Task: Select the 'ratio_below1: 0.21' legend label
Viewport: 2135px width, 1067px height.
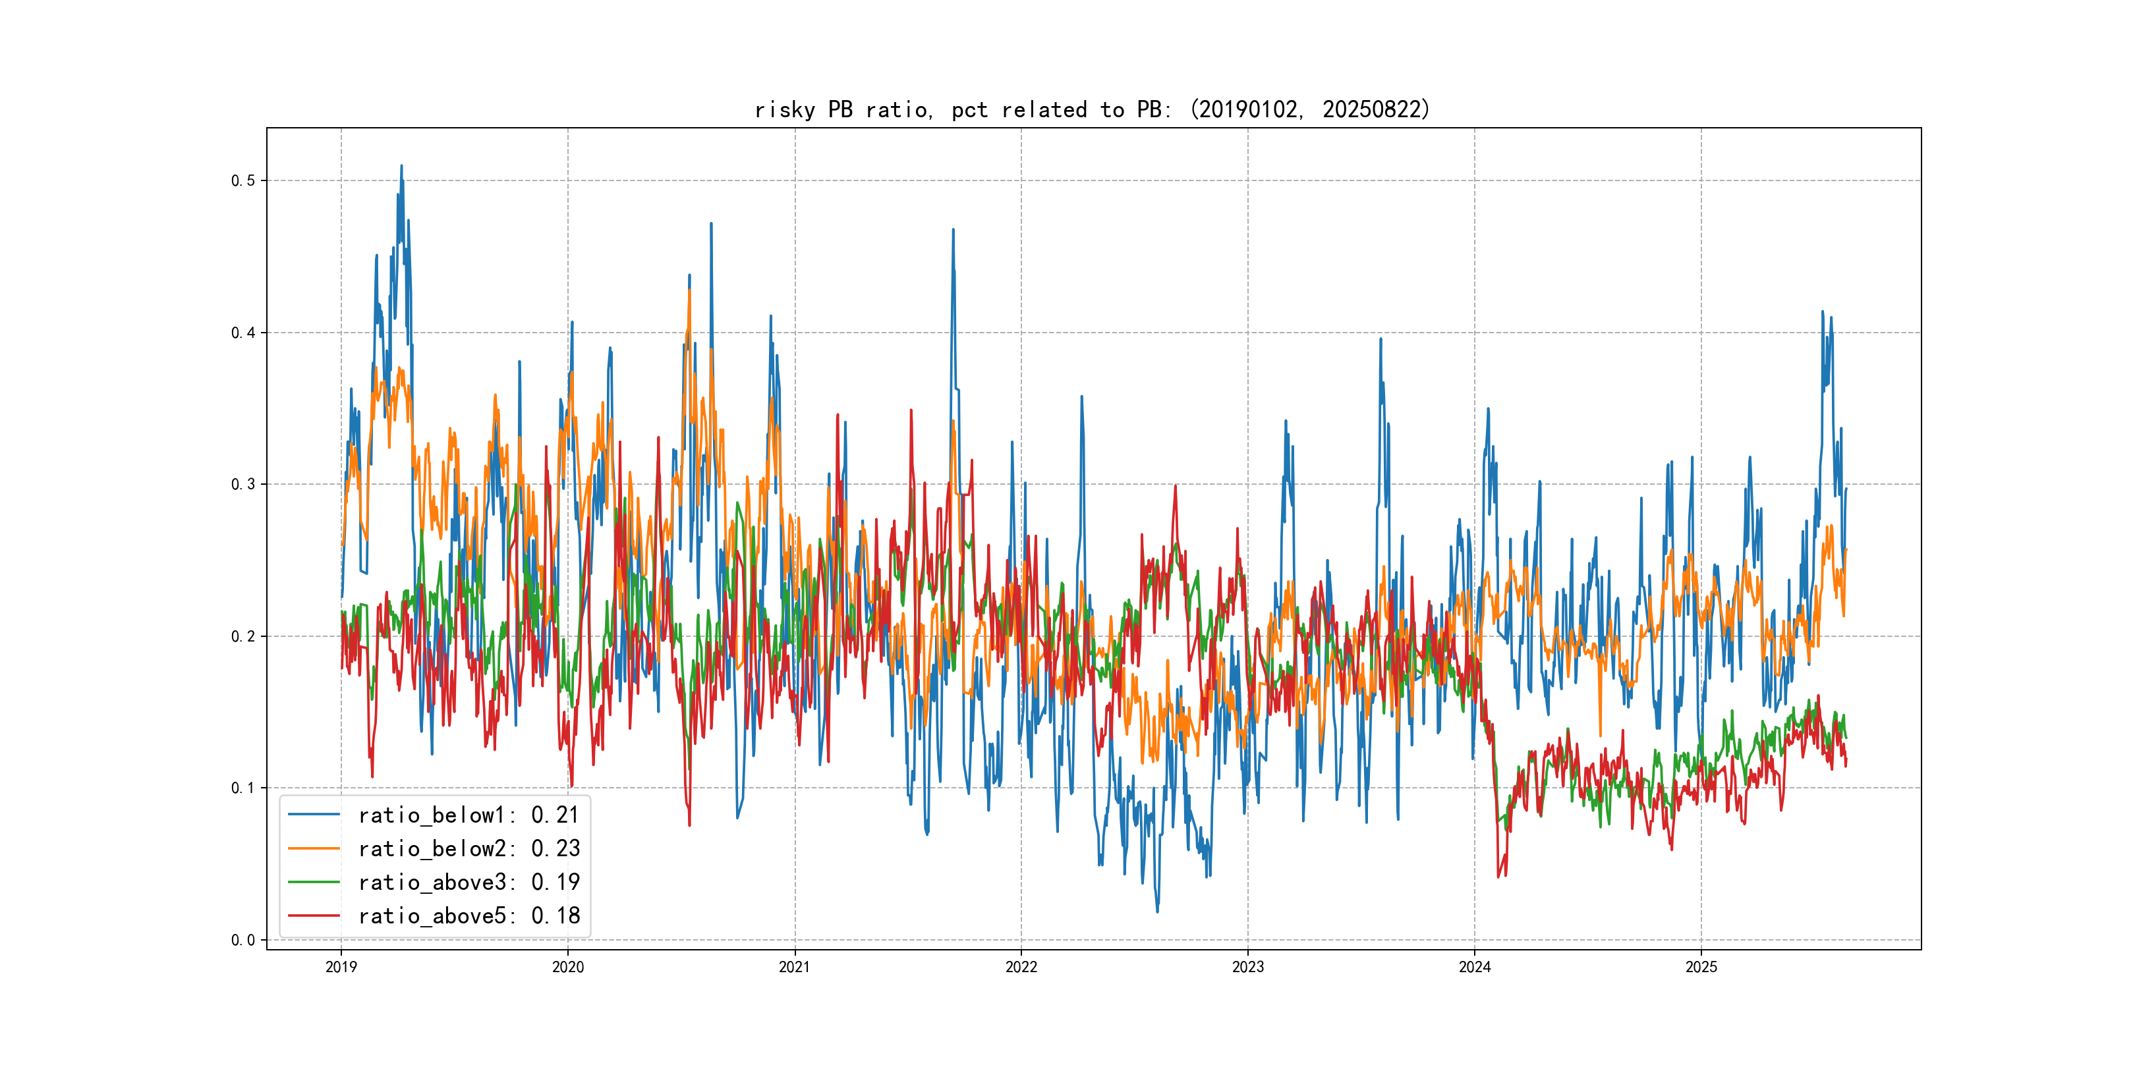Action: (x=469, y=815)
